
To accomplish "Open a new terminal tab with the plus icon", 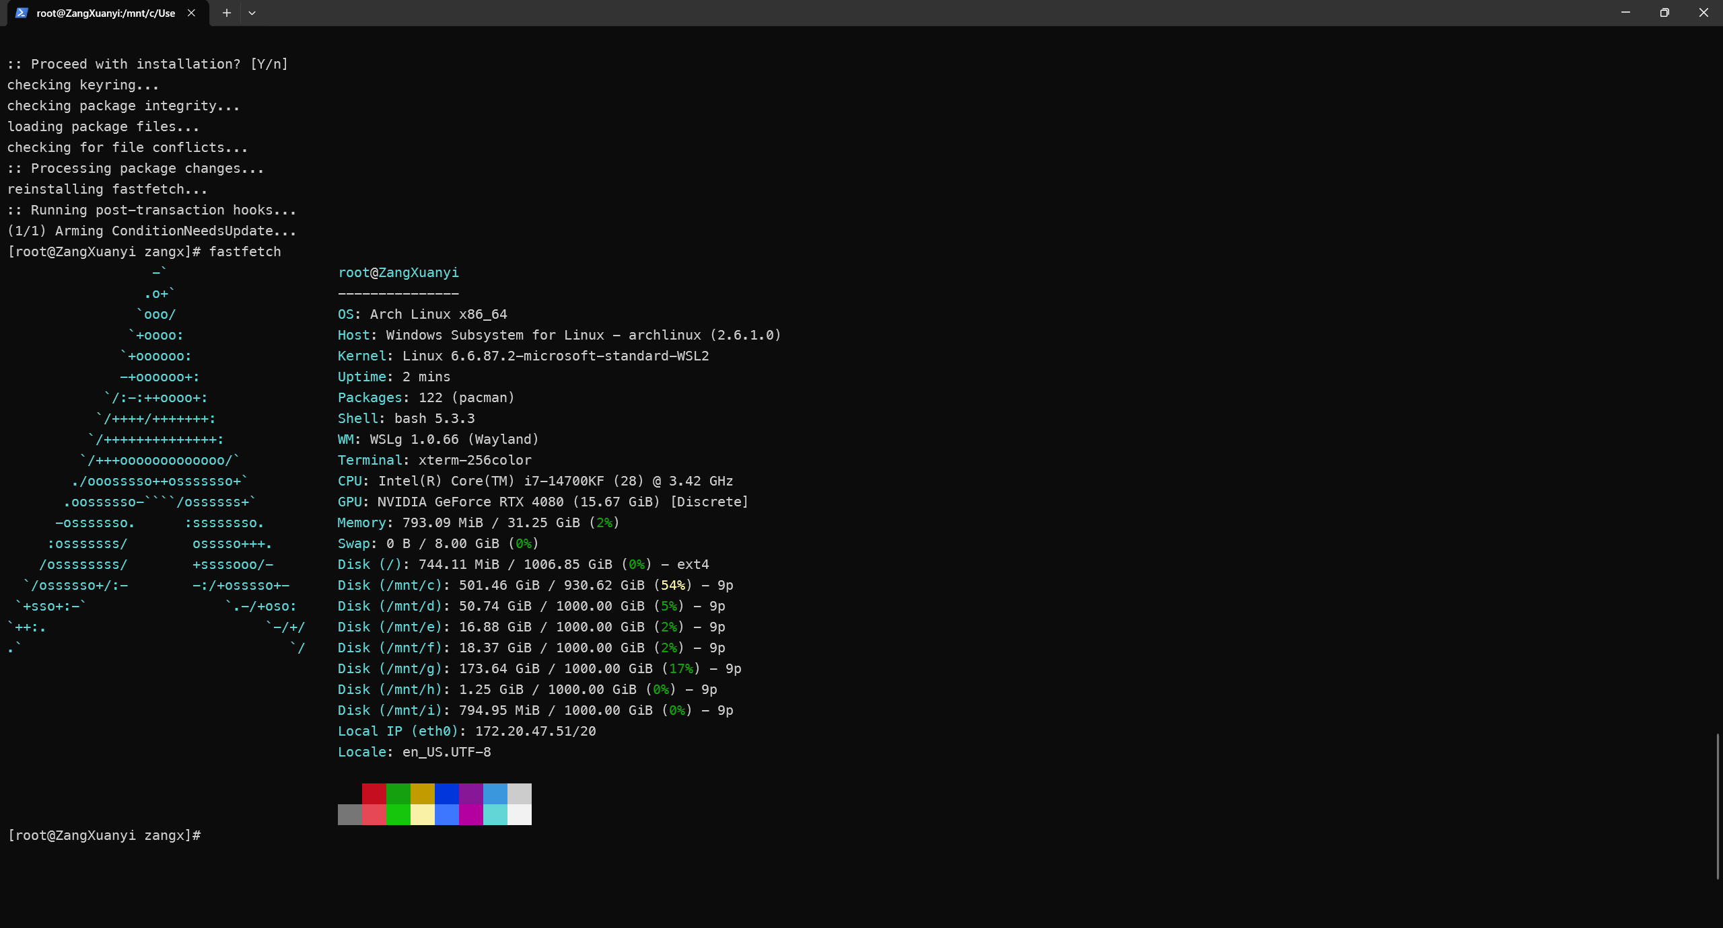I will click(226, 13).
